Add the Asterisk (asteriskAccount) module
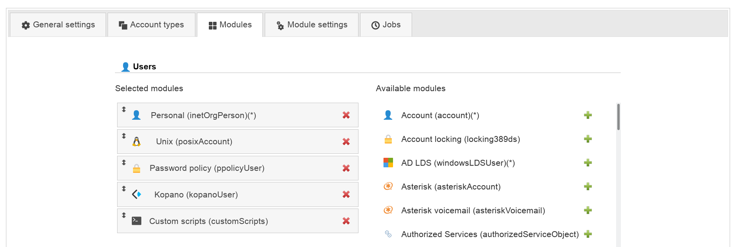This screenshot has width=738, height=247. pyautogui.click(x=588, y=187)
